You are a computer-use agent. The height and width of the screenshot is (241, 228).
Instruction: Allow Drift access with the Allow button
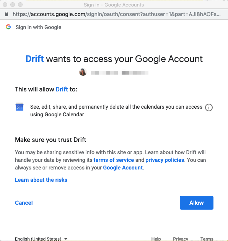197,203
